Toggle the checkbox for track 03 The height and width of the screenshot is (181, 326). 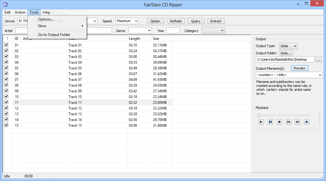coord(6,56)
